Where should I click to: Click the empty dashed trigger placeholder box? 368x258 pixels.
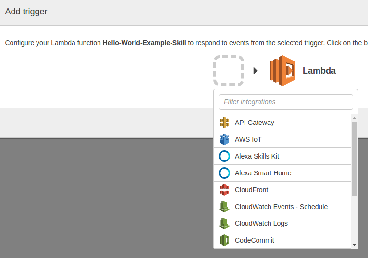point(229,71)
